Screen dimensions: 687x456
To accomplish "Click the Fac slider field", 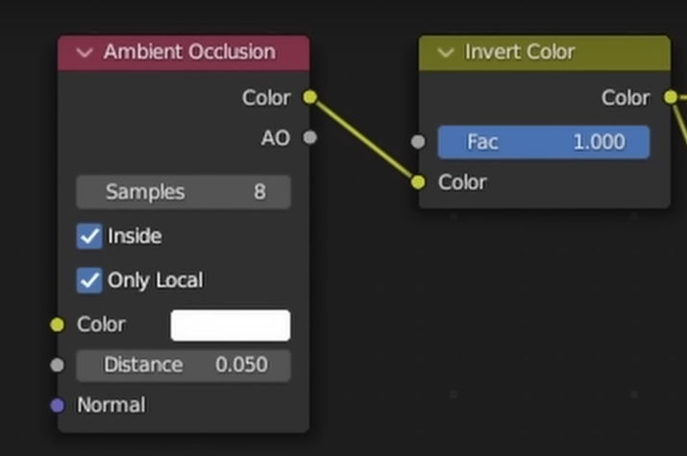I will click(x=544, y=142).
